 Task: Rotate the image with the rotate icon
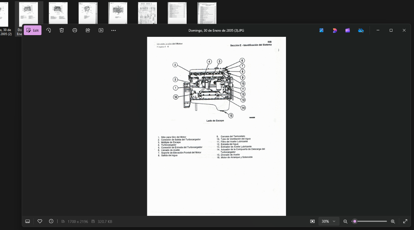48,30
